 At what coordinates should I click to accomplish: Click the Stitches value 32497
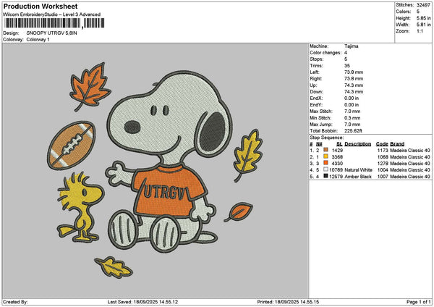[x=423, y=5]
